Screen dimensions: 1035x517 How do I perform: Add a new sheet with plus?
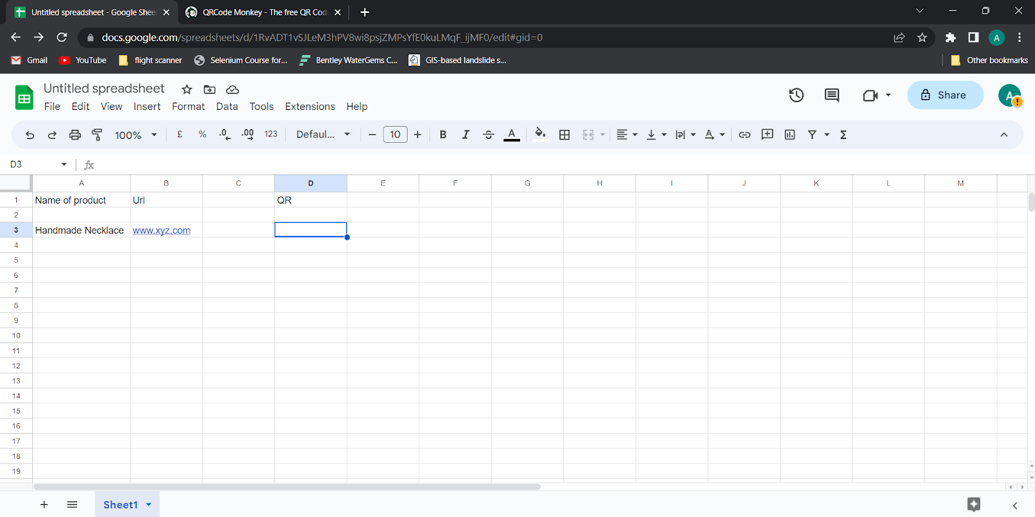(44, 505)
